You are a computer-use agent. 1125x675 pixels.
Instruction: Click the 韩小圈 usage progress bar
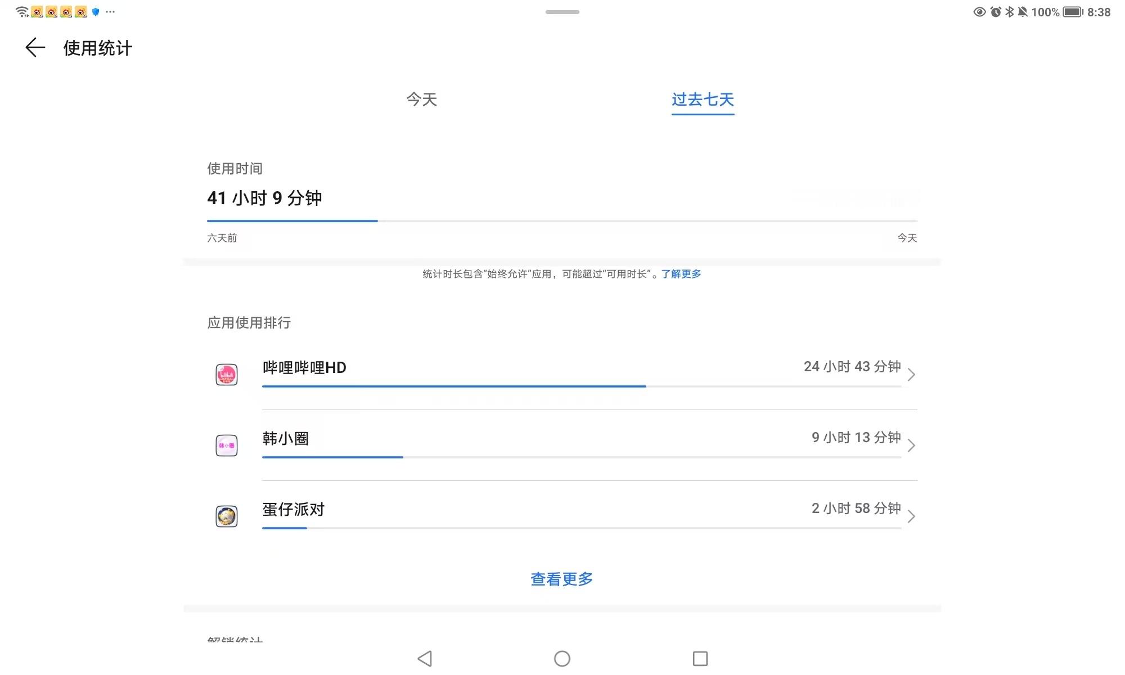pos(582,457)
